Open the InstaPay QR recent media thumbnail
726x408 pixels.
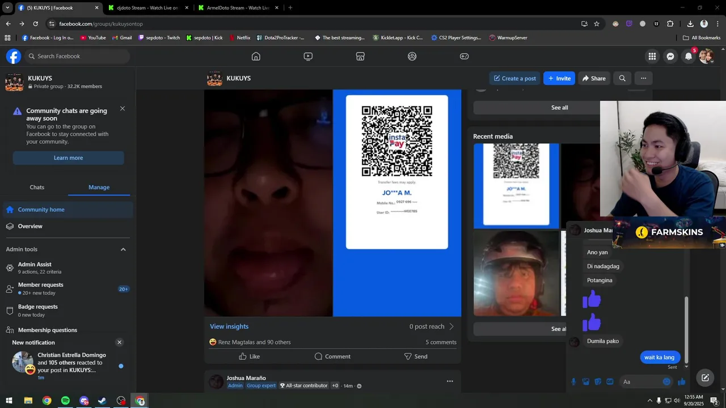516,186
